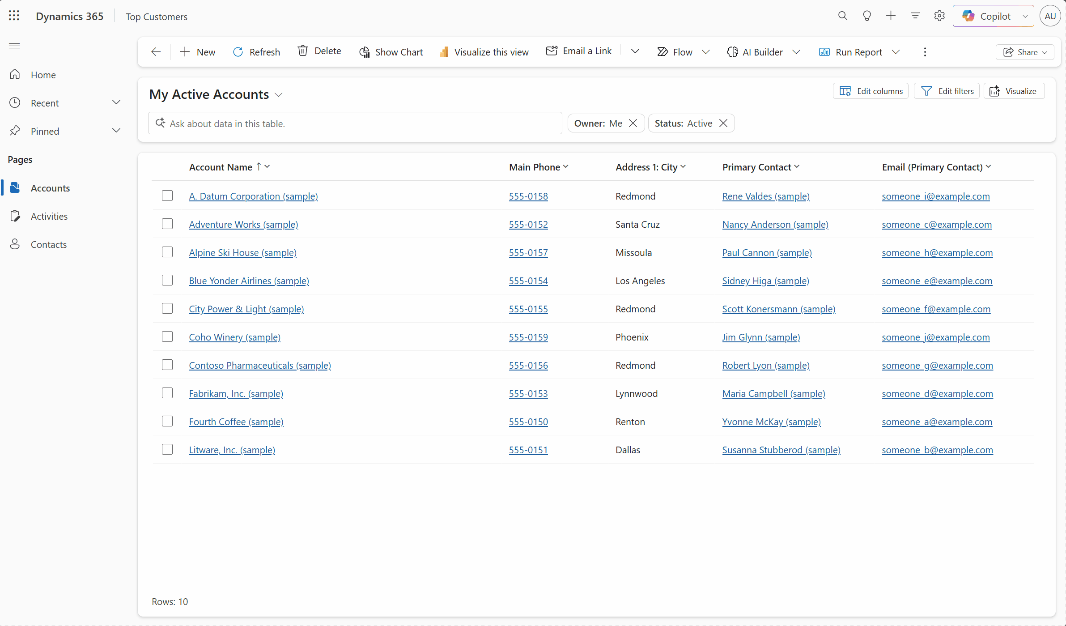Open the lightbulb assistant icon
Image resolution: width=1066 pixels, height=626 pixels.
pos(867,16)
